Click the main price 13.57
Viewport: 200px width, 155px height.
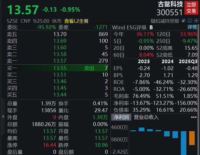tap(23, 10)
